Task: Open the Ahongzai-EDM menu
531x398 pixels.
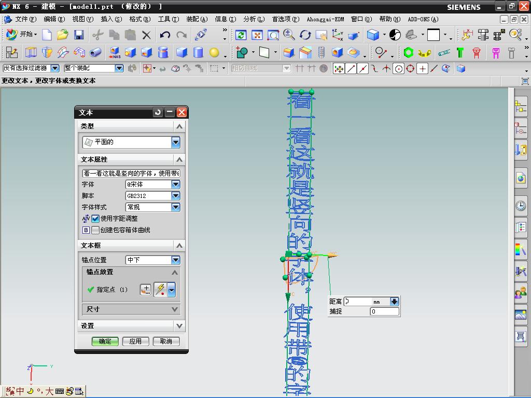Action: 326,19
